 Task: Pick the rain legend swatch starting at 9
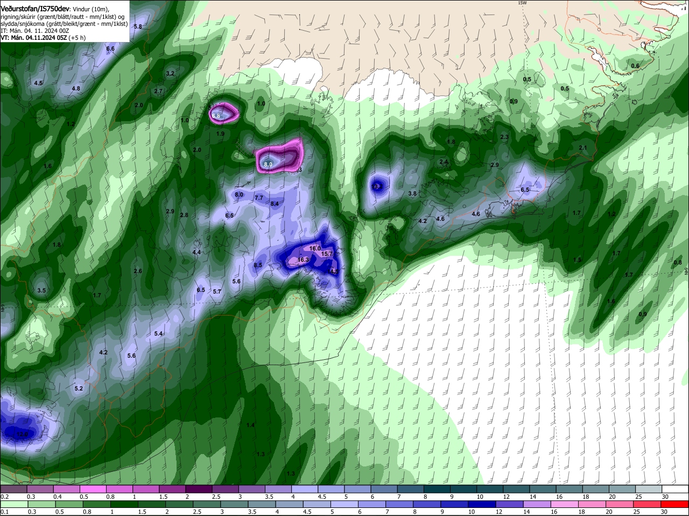coord(455,504)
